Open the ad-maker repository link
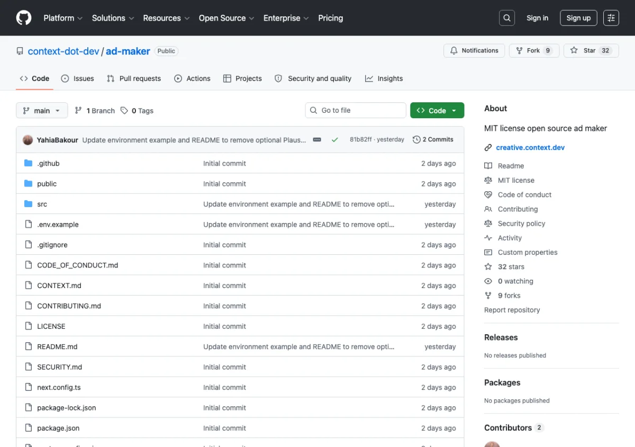 [x=128, y=51]
